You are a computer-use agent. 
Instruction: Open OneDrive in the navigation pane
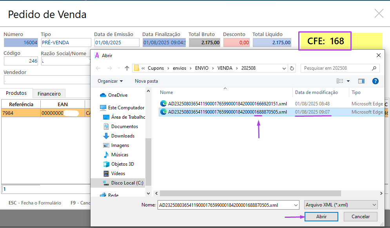pos(117,95)
